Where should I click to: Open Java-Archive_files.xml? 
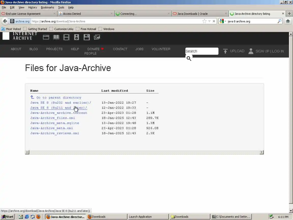[52, 118]
